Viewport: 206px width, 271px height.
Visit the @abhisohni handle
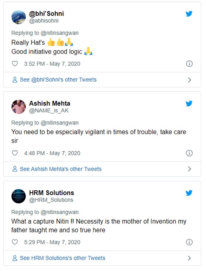click(x=44, y=21)
